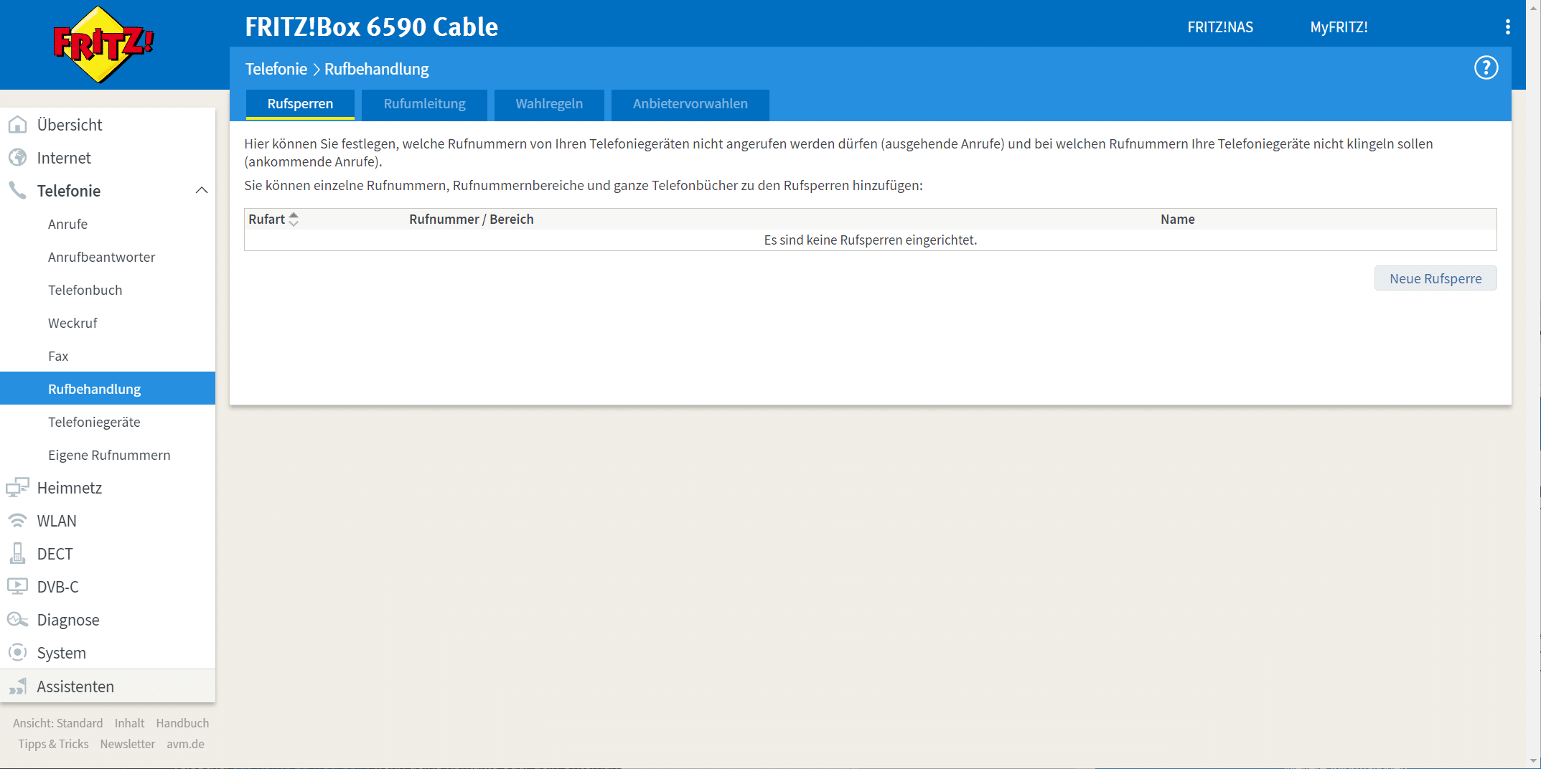Click the System gear icon
Screen dimensions: 1541x769
click(17, 653)
